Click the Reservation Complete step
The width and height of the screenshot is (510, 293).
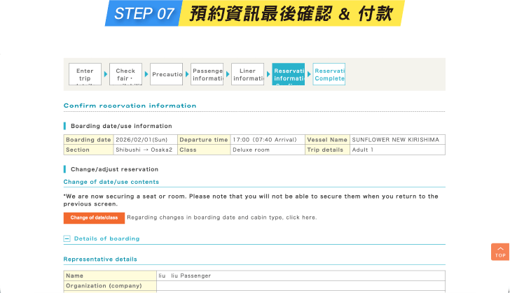pos(329,74)
